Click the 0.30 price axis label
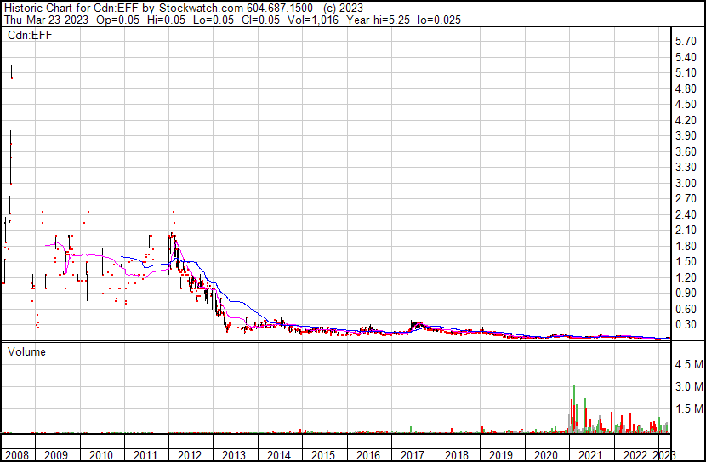The image size is (706, 462). pos(686,325)
